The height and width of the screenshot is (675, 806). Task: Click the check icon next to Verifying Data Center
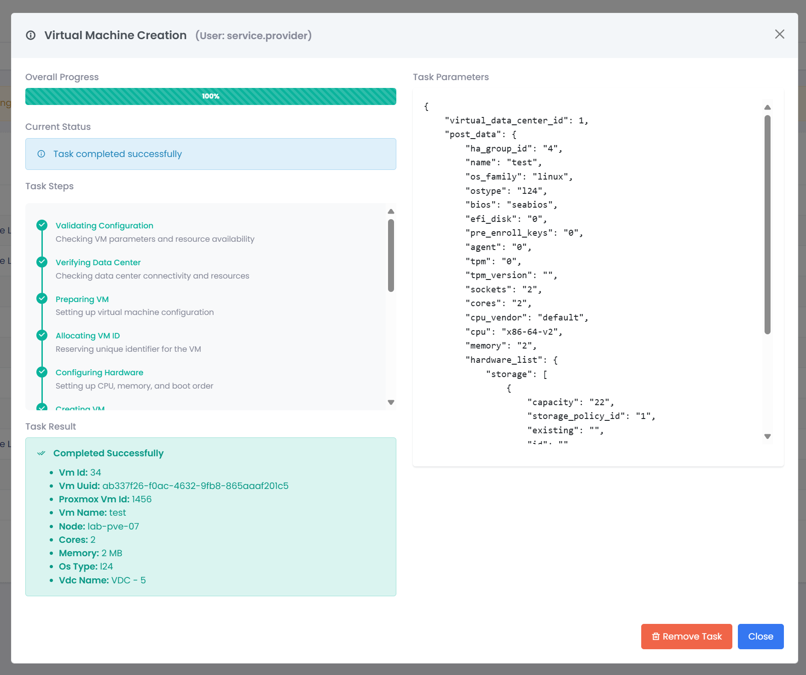(x=42, y=262)
